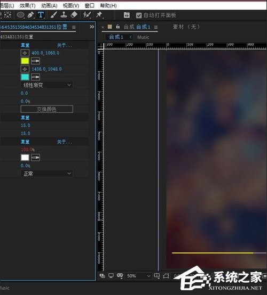267x295 pixels.
Task: Open the 帮助(H) menu
Action: (108, 6)
